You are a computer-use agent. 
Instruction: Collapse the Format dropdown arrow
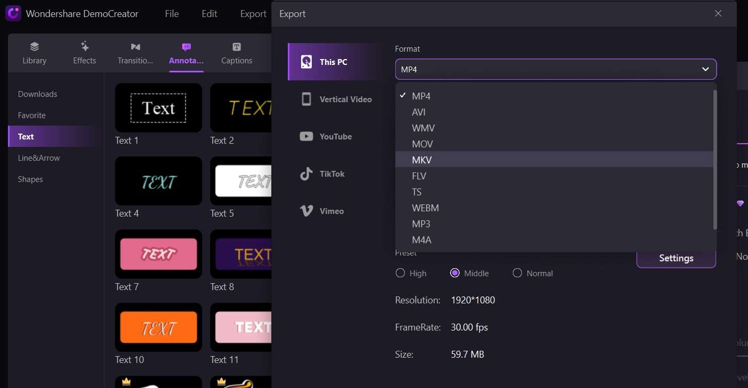click(x=705, y=69)
